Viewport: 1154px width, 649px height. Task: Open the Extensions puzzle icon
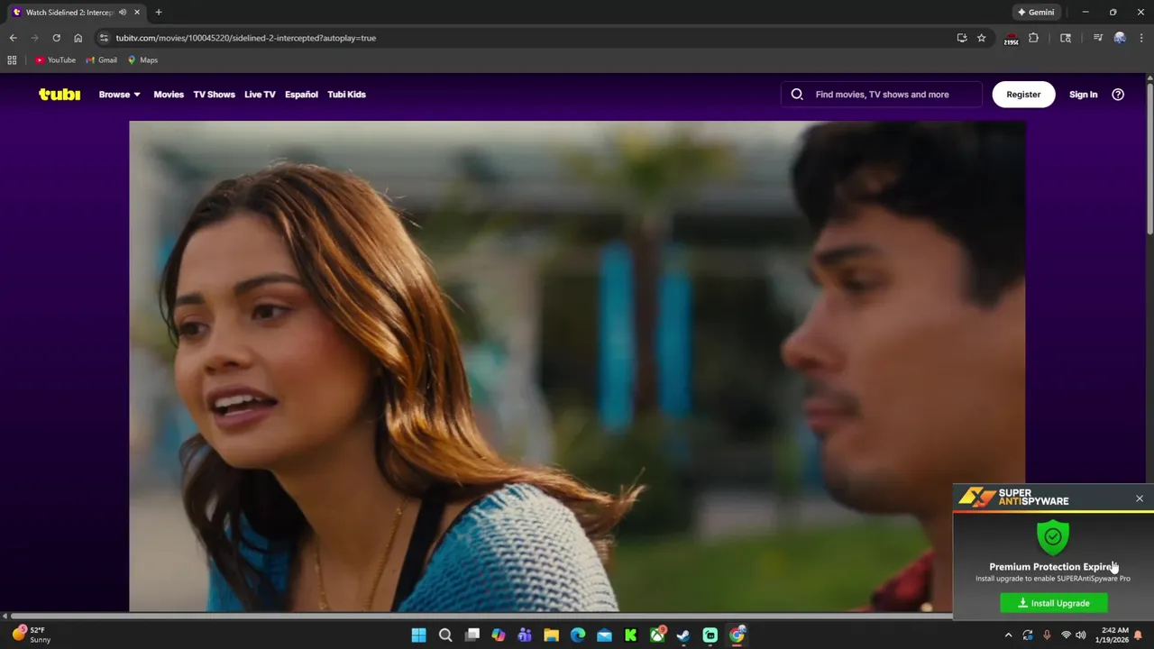1033,38
